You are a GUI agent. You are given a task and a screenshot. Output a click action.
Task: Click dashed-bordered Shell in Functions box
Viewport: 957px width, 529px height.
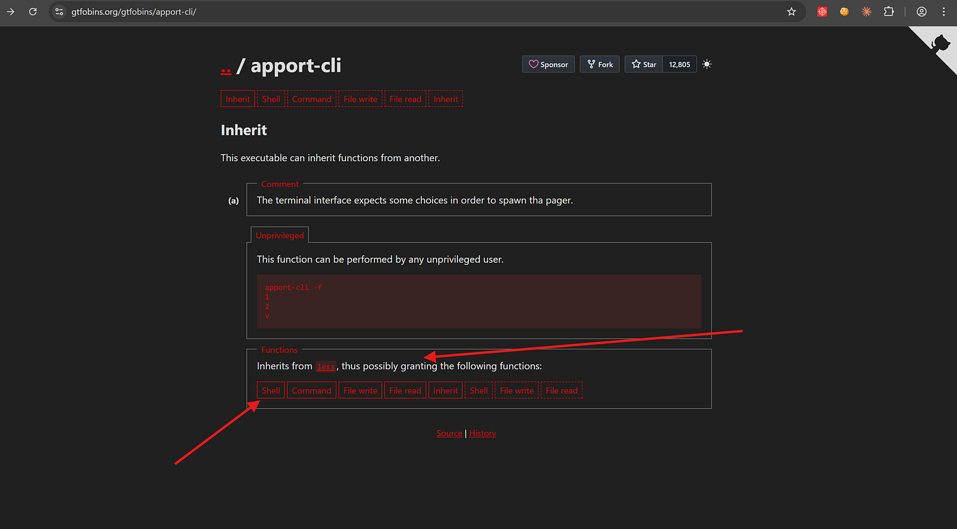tap(478, 390)
